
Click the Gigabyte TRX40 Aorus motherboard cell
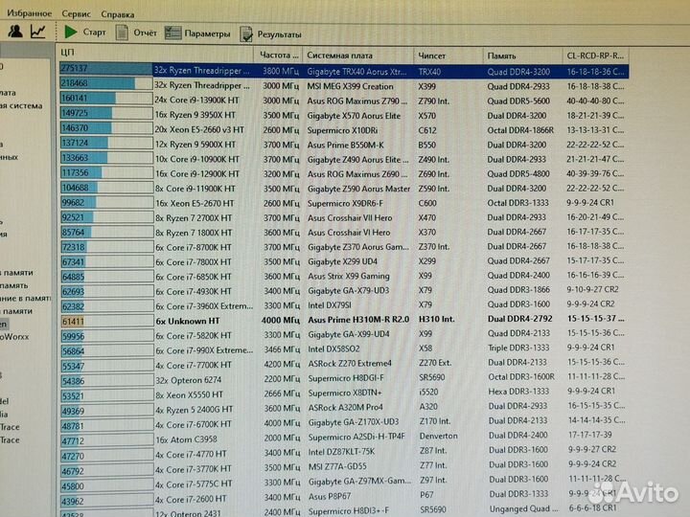(x=356, y=71)
